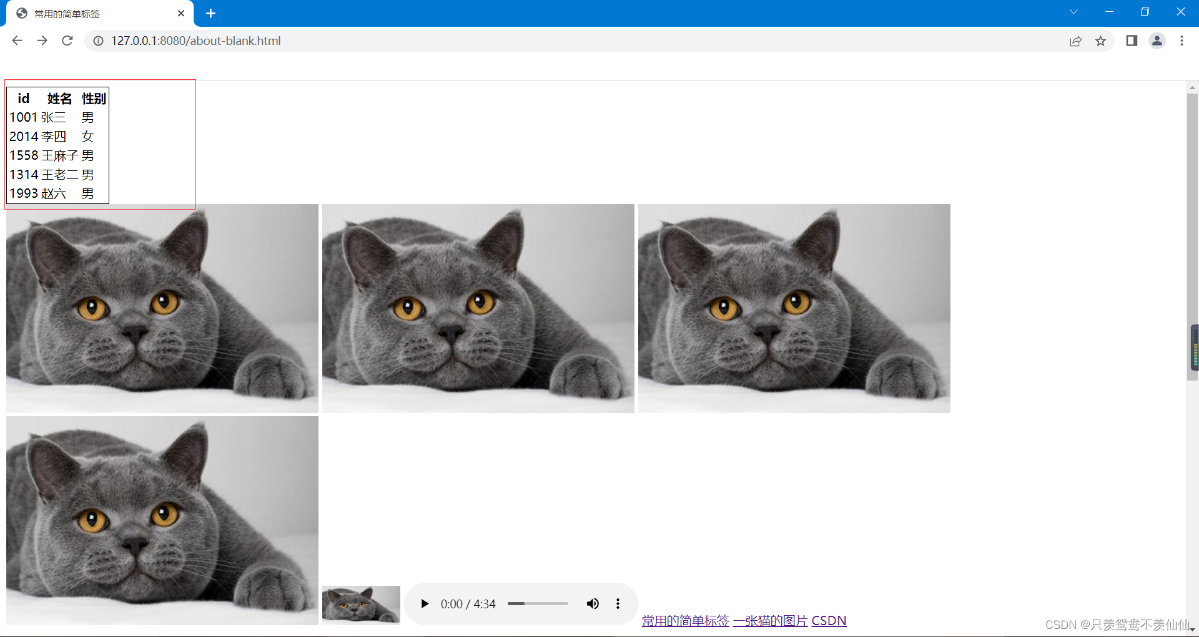This screenshot has width=1199, height=637.
Task: Select the id cell 1001
Action: [24, 117]
